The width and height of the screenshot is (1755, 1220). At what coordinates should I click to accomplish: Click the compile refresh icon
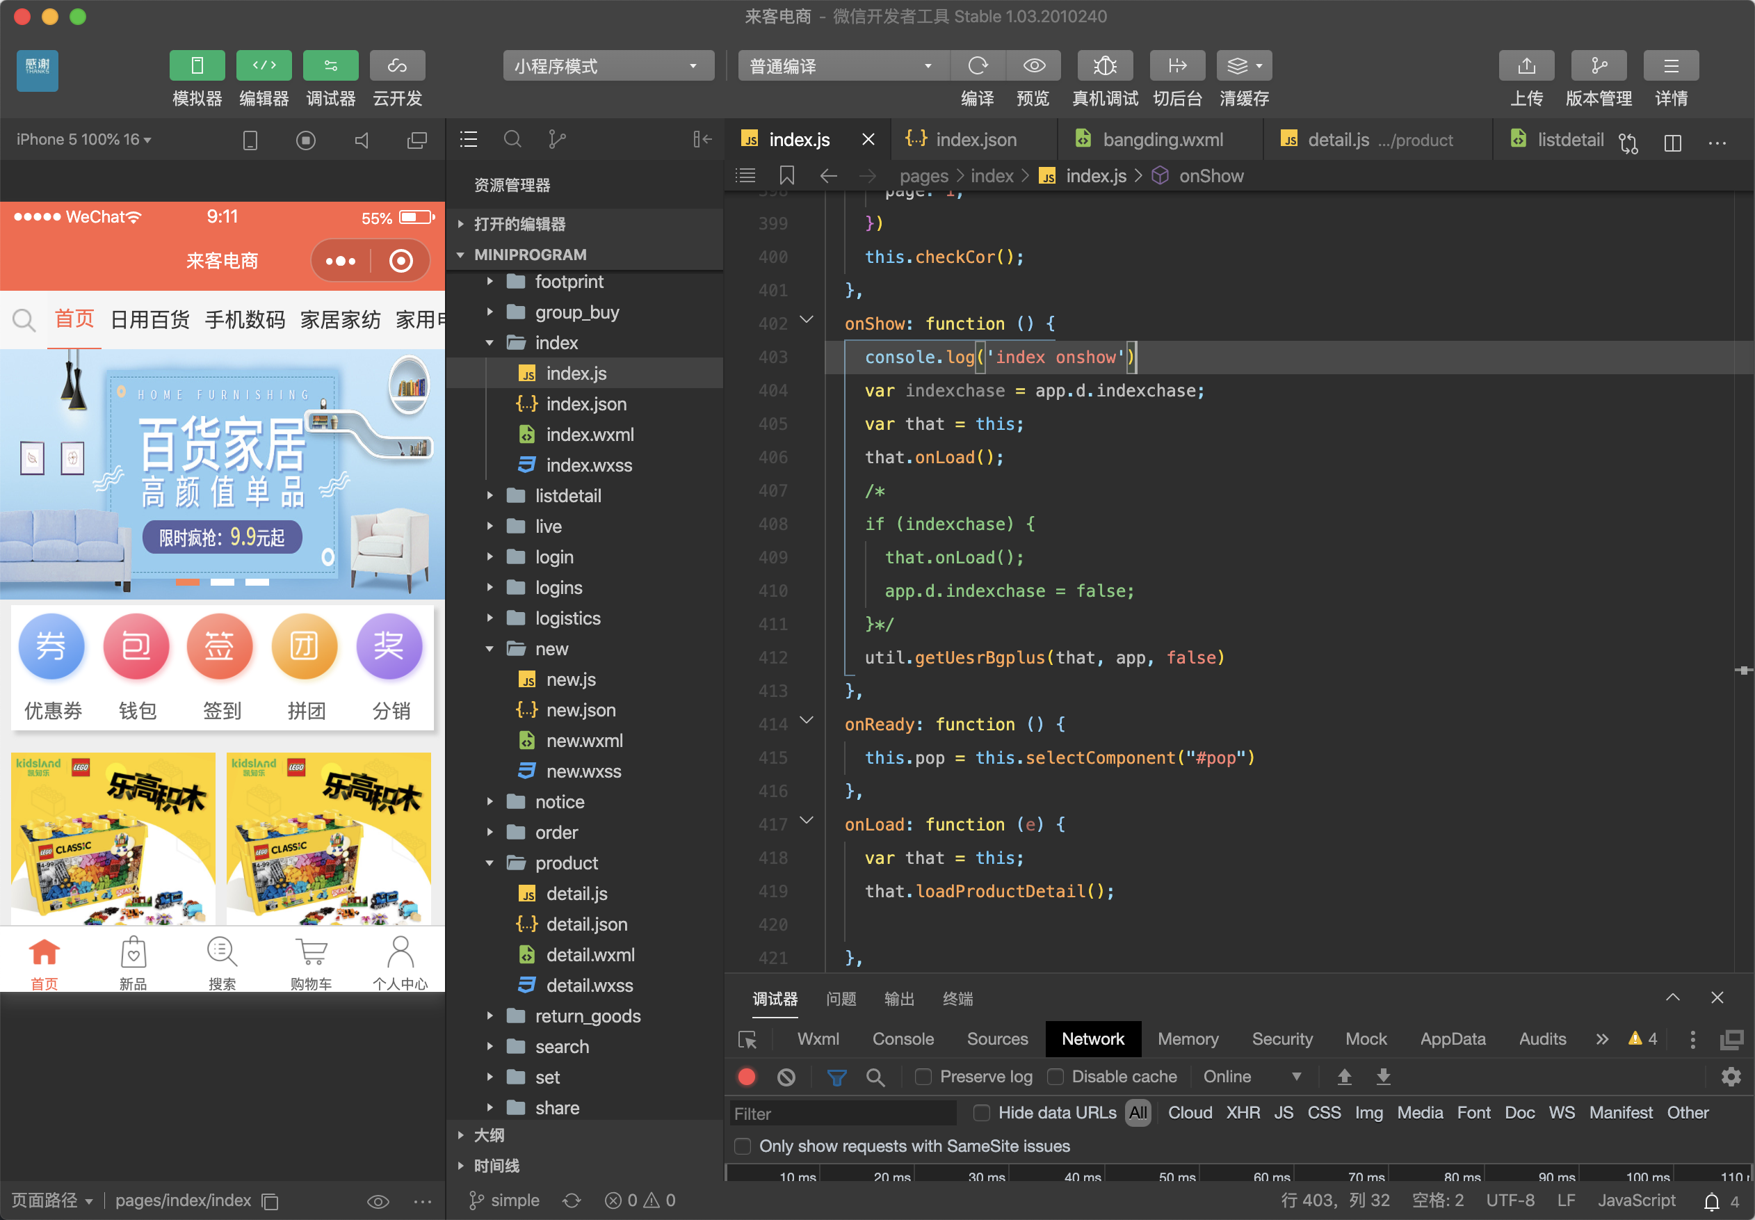977,66
